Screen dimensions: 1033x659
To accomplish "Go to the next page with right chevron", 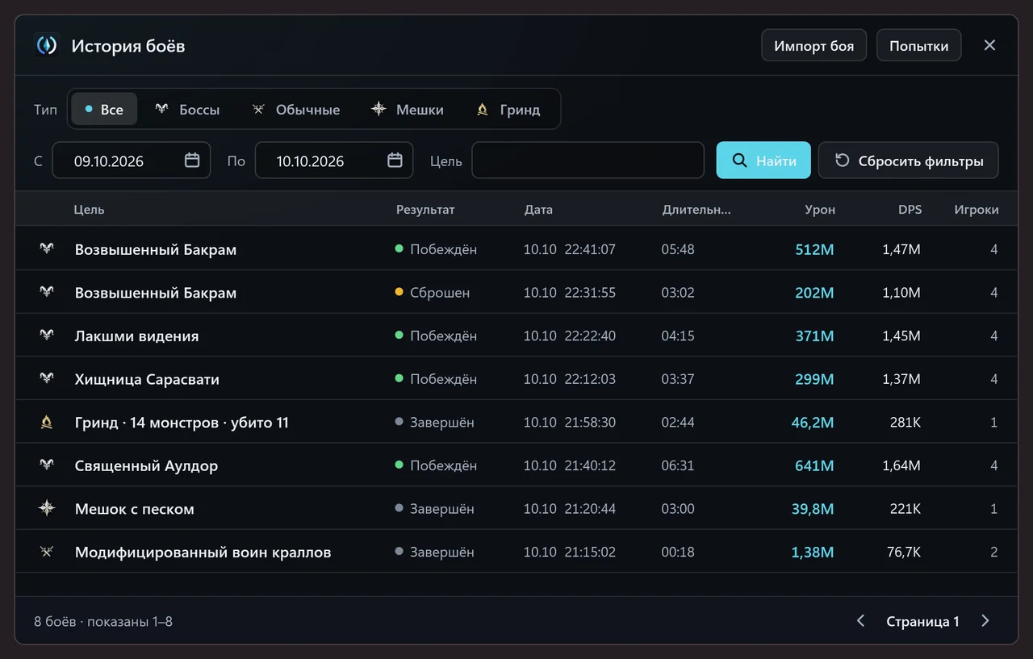I will click(x=985, y=621).
